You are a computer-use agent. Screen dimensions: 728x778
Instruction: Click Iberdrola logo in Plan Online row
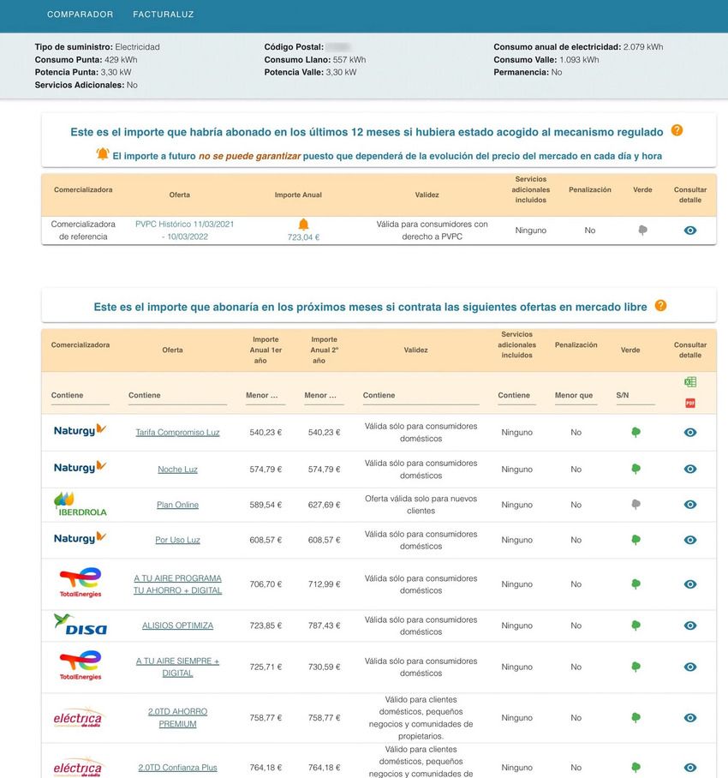tap(80, 504)
